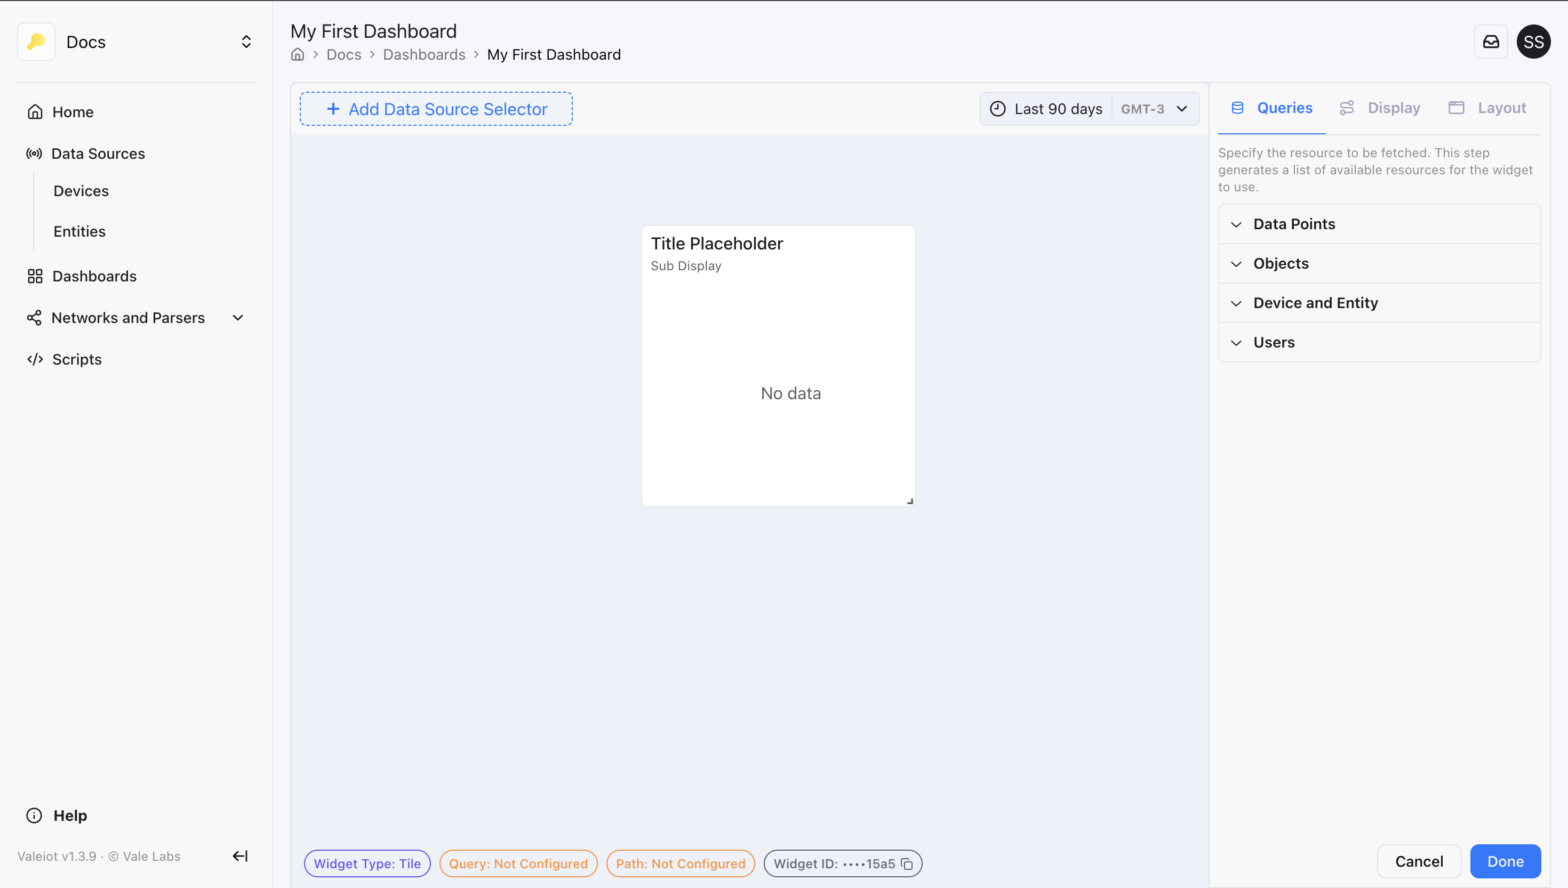Open Dashboards from the breadcrumb
Image resolution: width=1568 pixels, height=888 pixels.
coord(424,54)
